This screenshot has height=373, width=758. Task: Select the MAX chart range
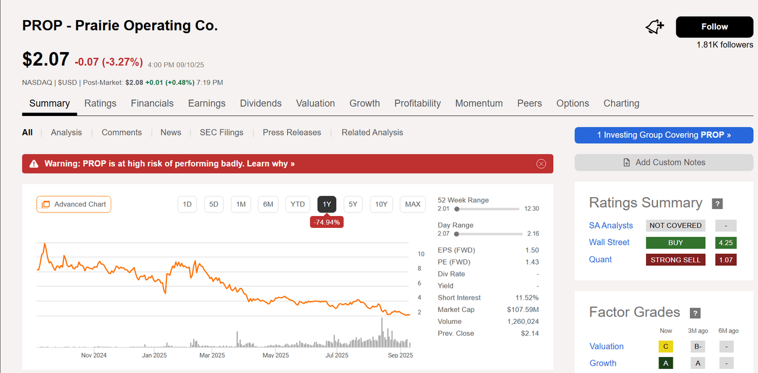(x=412, y=204)
